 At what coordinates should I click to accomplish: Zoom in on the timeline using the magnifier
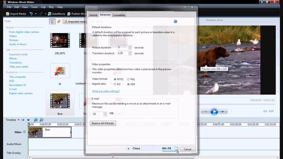coord(36,120)
